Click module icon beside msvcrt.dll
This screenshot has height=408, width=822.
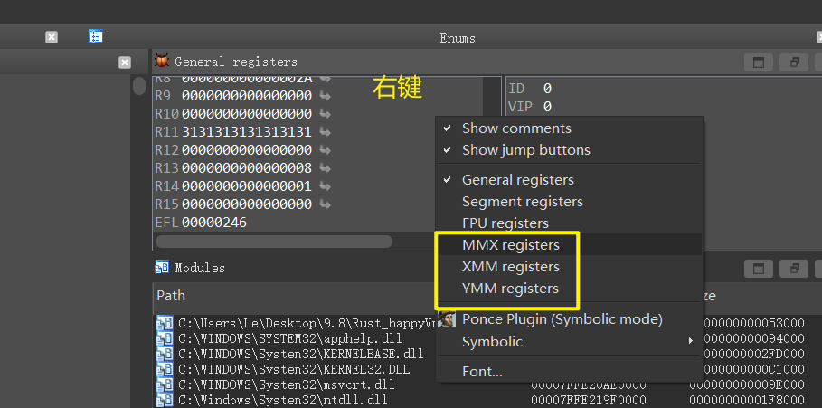165,384
